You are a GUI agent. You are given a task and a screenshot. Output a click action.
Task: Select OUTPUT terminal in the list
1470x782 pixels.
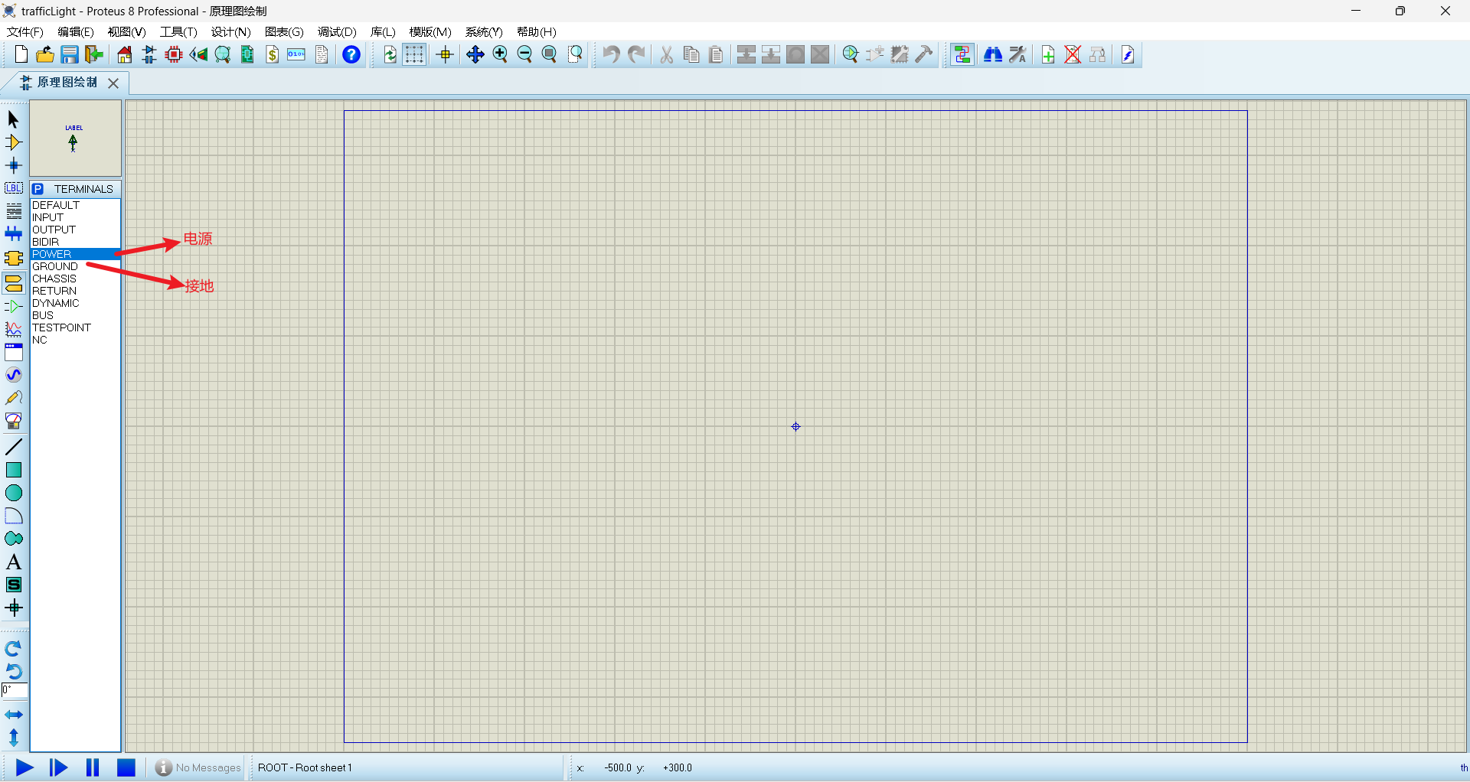(x=75, y=230)
